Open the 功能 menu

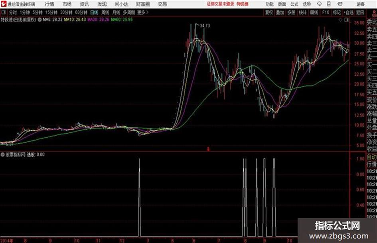point(270,4)
